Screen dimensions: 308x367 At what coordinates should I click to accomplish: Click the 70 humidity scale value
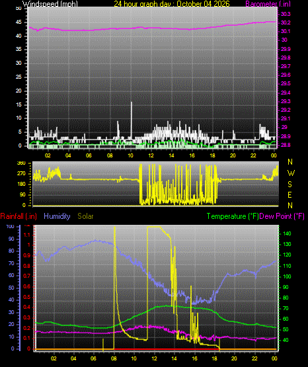pos(11,264)
